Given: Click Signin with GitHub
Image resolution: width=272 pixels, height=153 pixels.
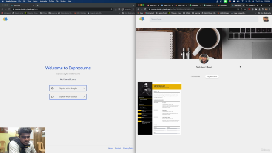Looking at the screenshot, I should [x=68, y=97].
